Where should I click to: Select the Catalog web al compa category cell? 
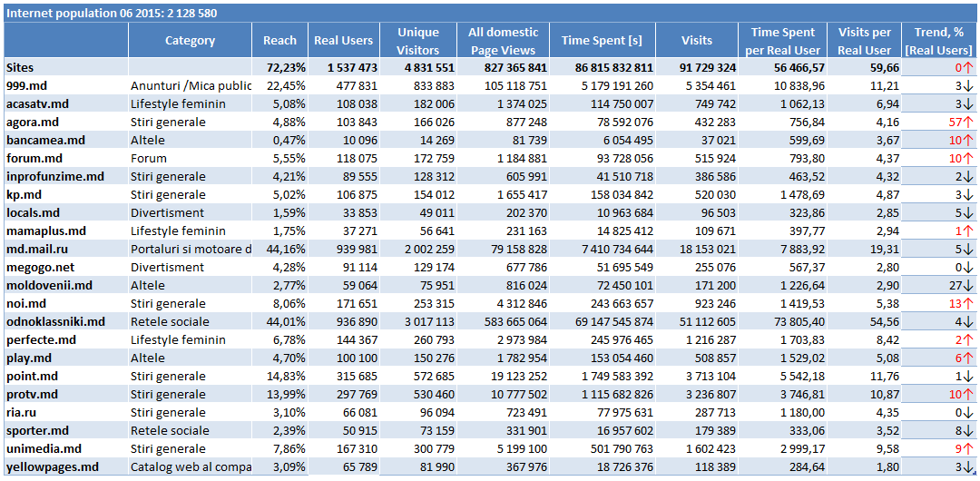click(190, 466)
